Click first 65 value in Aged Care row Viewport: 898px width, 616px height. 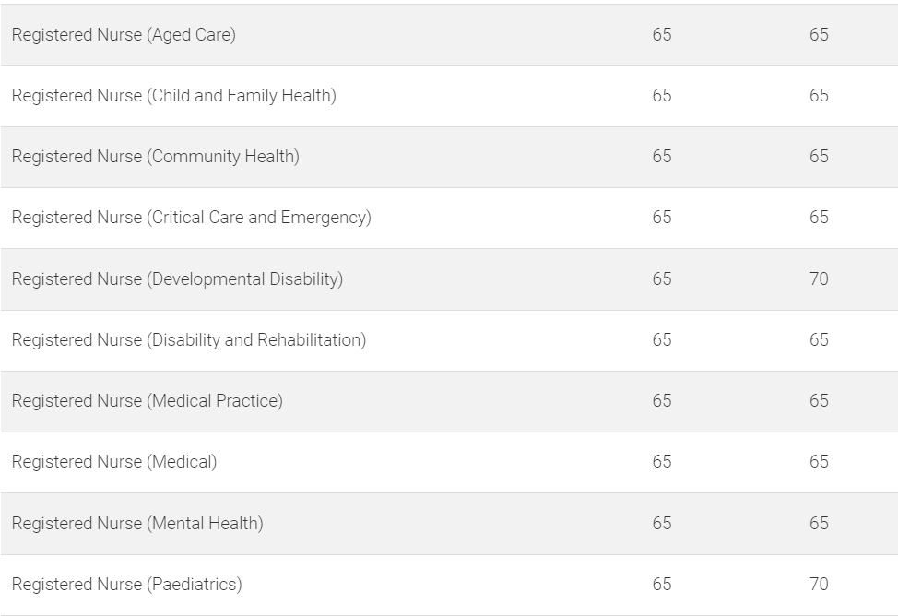662,34
